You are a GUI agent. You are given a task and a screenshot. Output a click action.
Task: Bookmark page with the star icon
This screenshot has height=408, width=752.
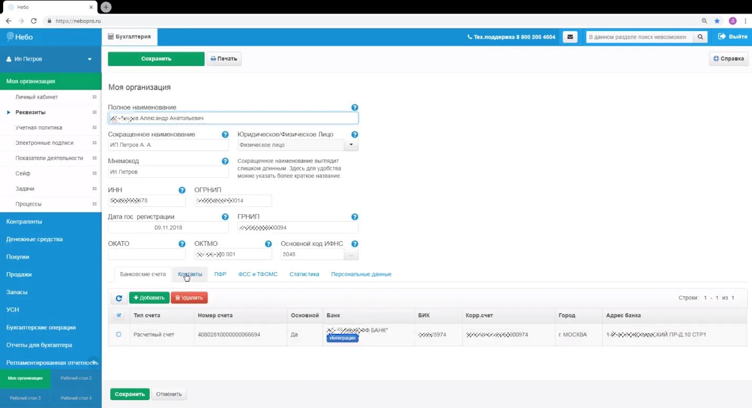[717, 21]
